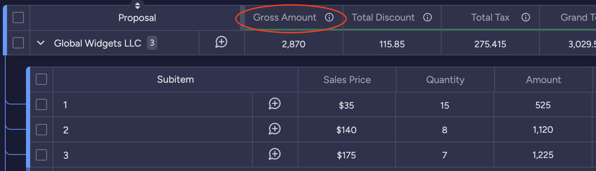Show the Total Tax info tooltip icon
The width and height of the screenshot is (596, 171).
pos(526,17)
